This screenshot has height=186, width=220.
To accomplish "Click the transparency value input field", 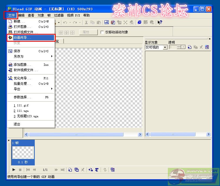I will click(173, 47).
